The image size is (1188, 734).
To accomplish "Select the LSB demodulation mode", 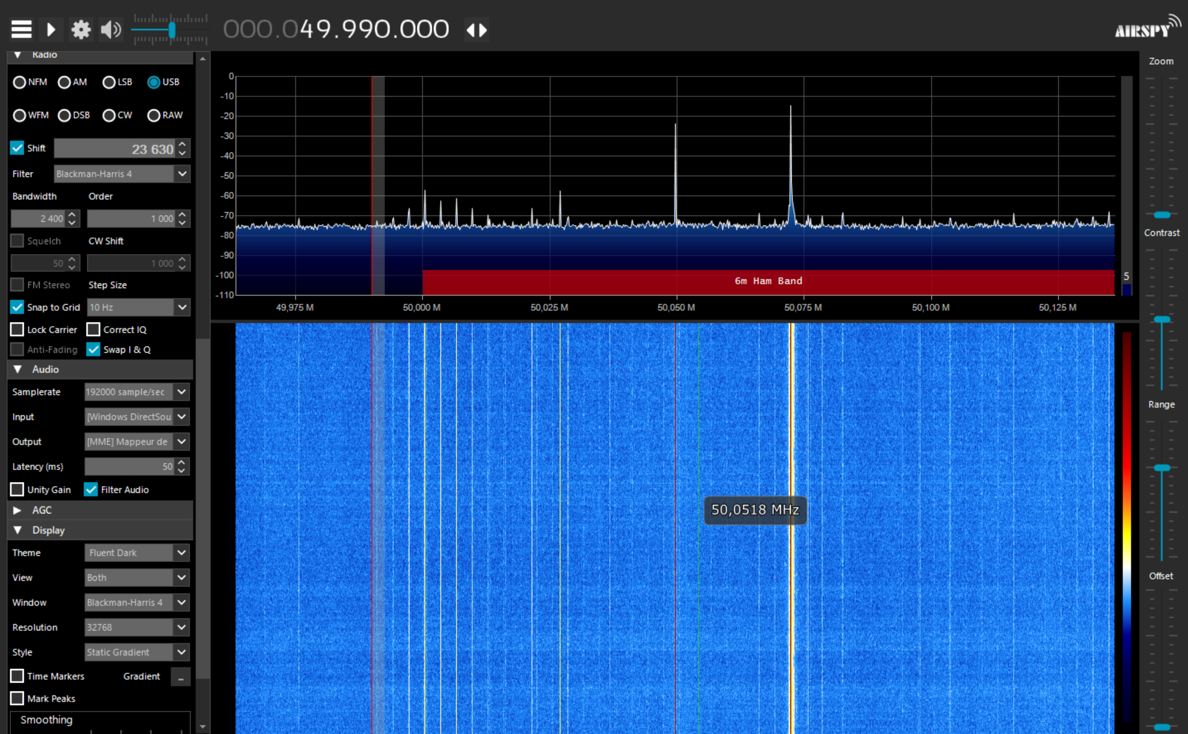I will click(x=109, y=82).
